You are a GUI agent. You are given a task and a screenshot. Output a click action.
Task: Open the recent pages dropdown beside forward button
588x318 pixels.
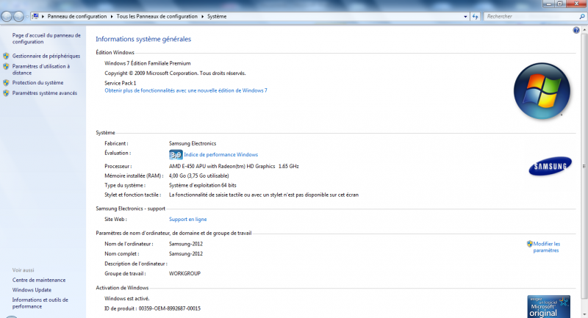coord(27,17)
